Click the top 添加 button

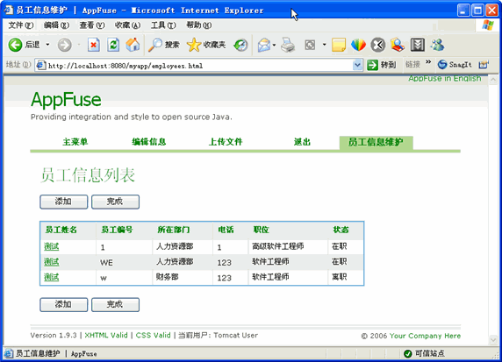(x=64, y=202)
